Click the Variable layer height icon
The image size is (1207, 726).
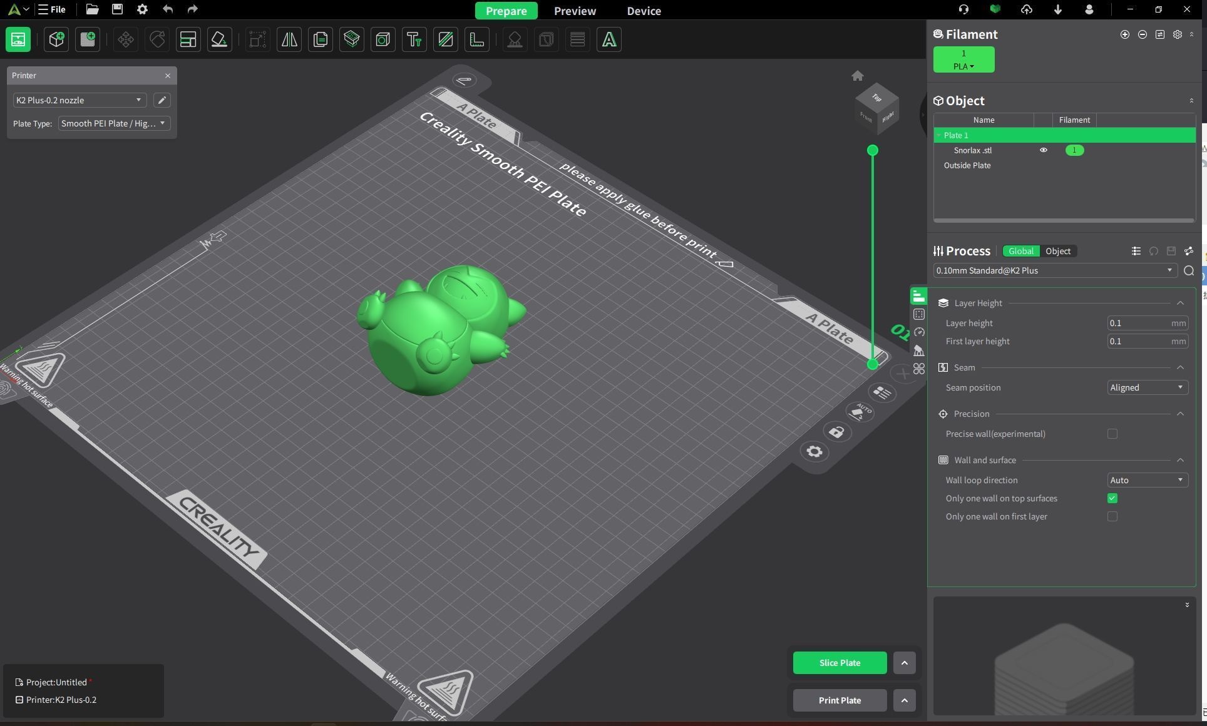click(x=578, y=40)
